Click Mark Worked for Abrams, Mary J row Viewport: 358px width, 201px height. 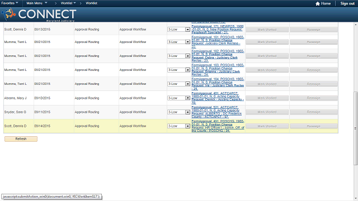267,98
